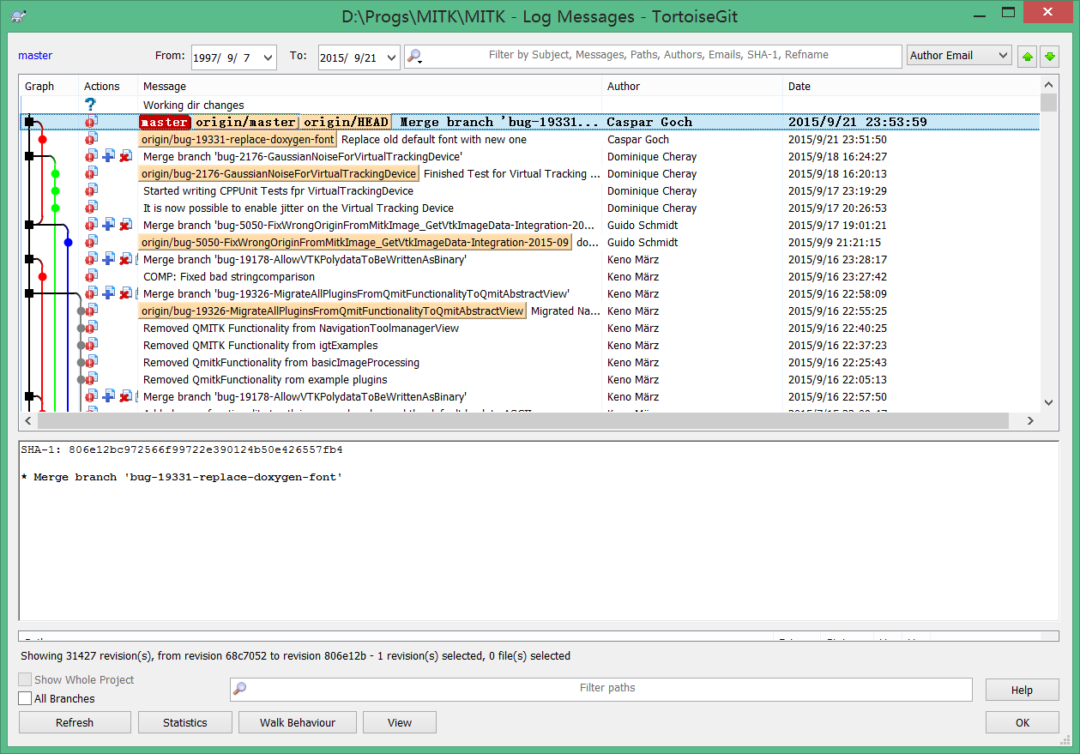
Task: Click the Actions column header
Action: 109,86
